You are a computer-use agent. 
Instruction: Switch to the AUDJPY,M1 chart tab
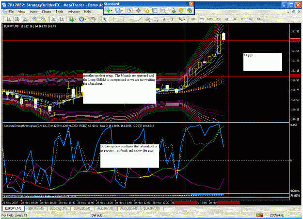pos(105,208)
